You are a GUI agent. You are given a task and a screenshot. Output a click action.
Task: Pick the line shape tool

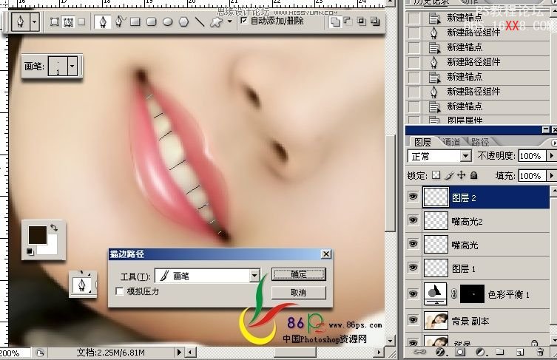pos(200,22)
